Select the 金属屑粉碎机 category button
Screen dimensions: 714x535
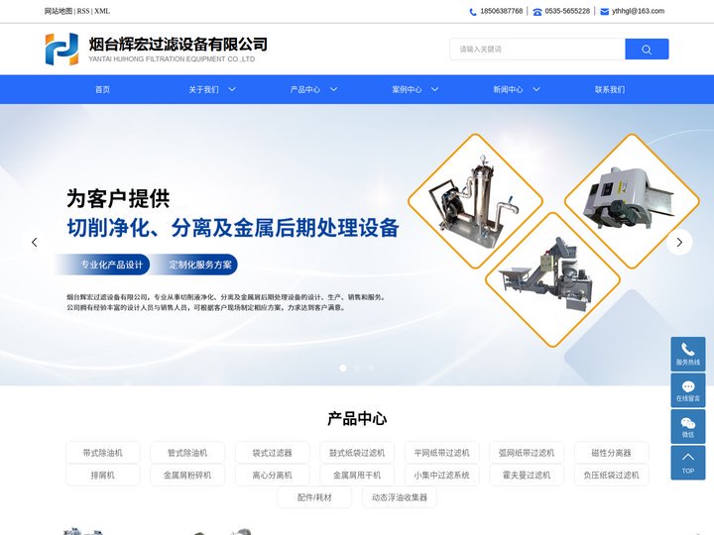tap(187, 475)
